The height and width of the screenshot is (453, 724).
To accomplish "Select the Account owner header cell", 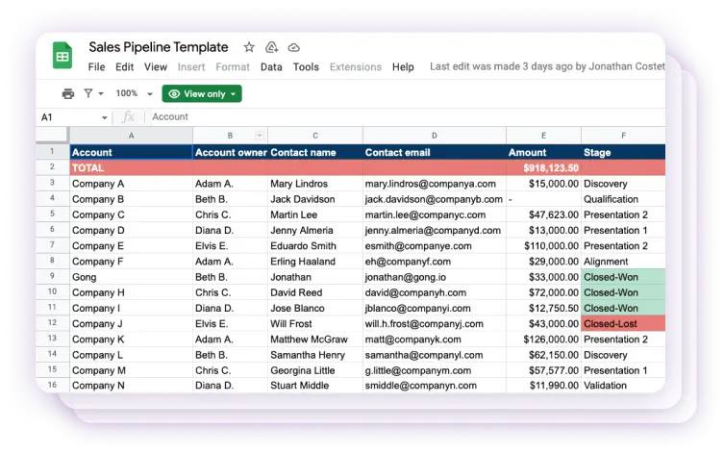I will pos(231,152).
